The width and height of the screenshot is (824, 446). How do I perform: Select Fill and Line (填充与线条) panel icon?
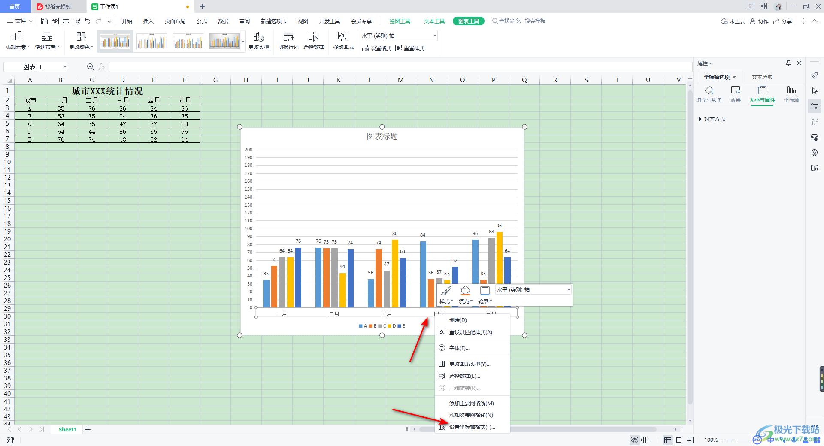pos(709,94)
